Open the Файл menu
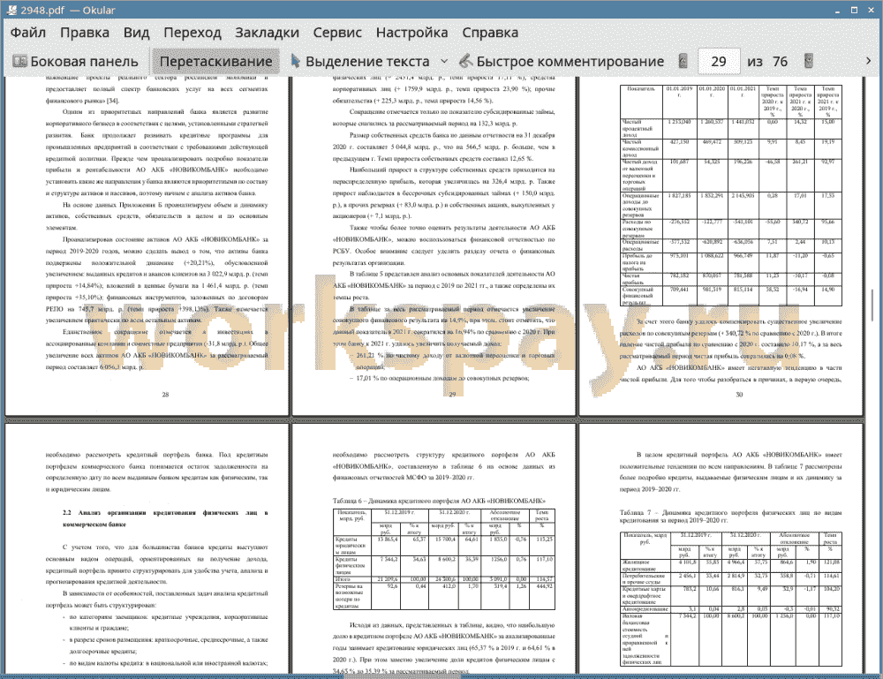Screen dimensions: 883x679 28,33
